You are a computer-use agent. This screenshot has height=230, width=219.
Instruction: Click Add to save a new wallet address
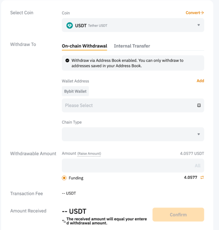tap(200, 81)
